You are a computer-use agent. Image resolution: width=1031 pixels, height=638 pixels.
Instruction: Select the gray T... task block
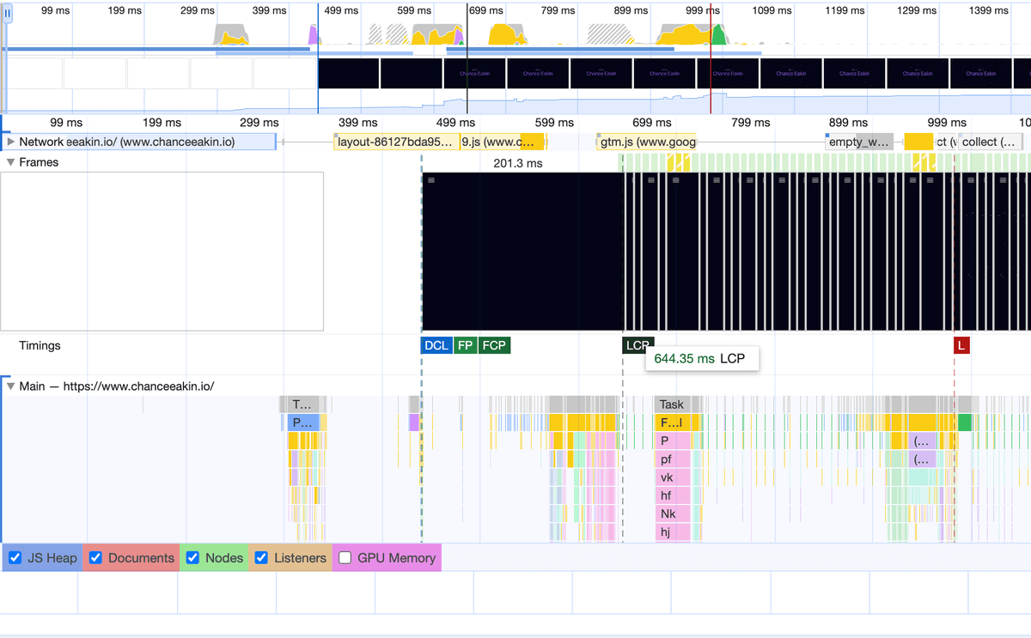[x=303, y=404]
